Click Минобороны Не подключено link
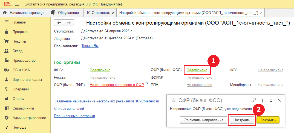This screenshot has width=294, height=133. point(270,85)
